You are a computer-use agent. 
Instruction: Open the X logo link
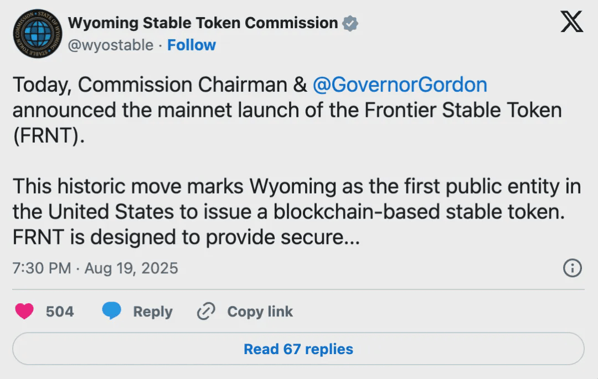pyautogui.click(x=571, y=22)
